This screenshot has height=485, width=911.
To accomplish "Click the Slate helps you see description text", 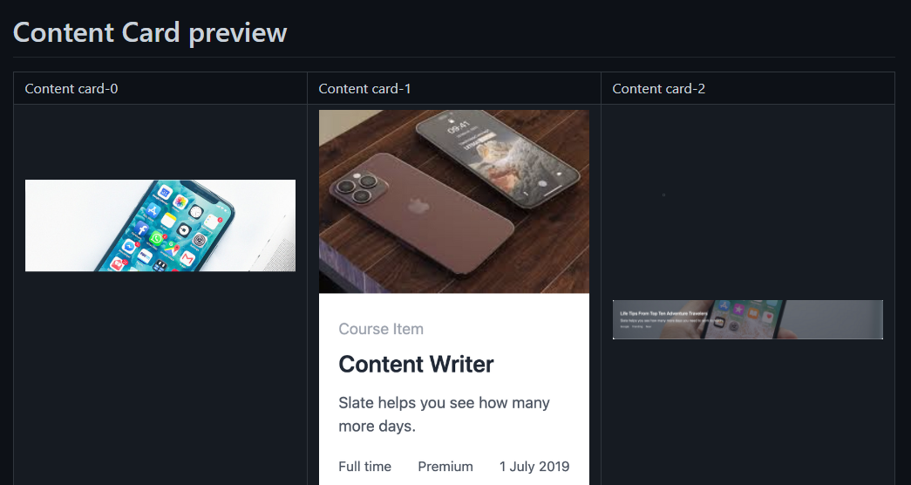I will tap(444, 414).
